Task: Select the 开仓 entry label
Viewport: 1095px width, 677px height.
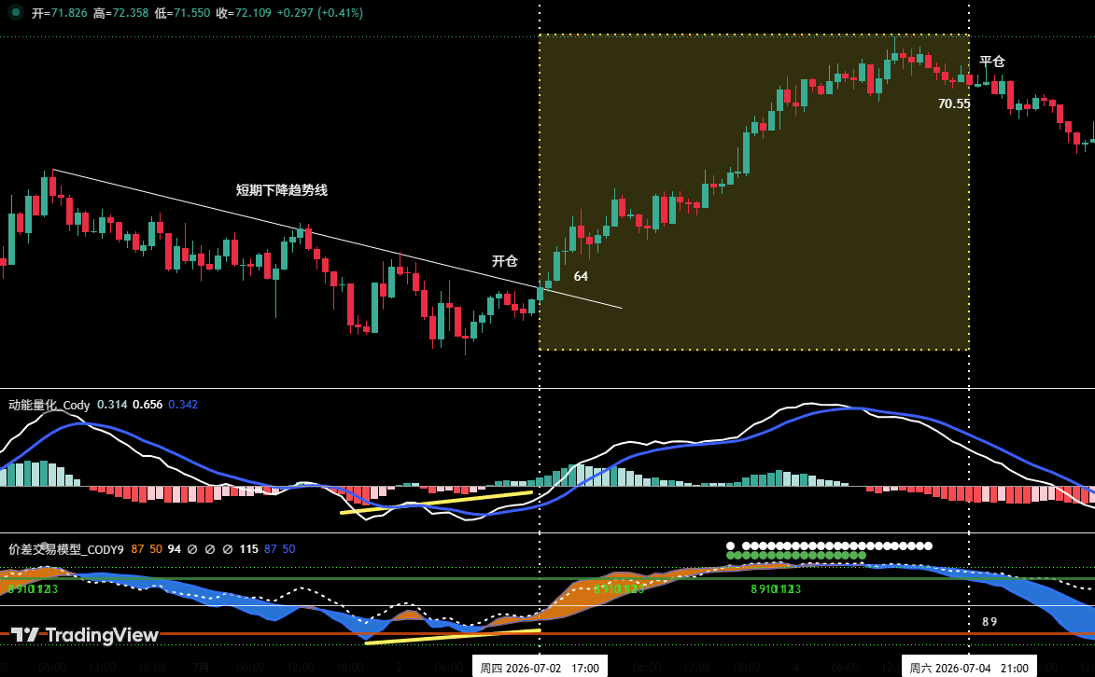Action: 504,261
